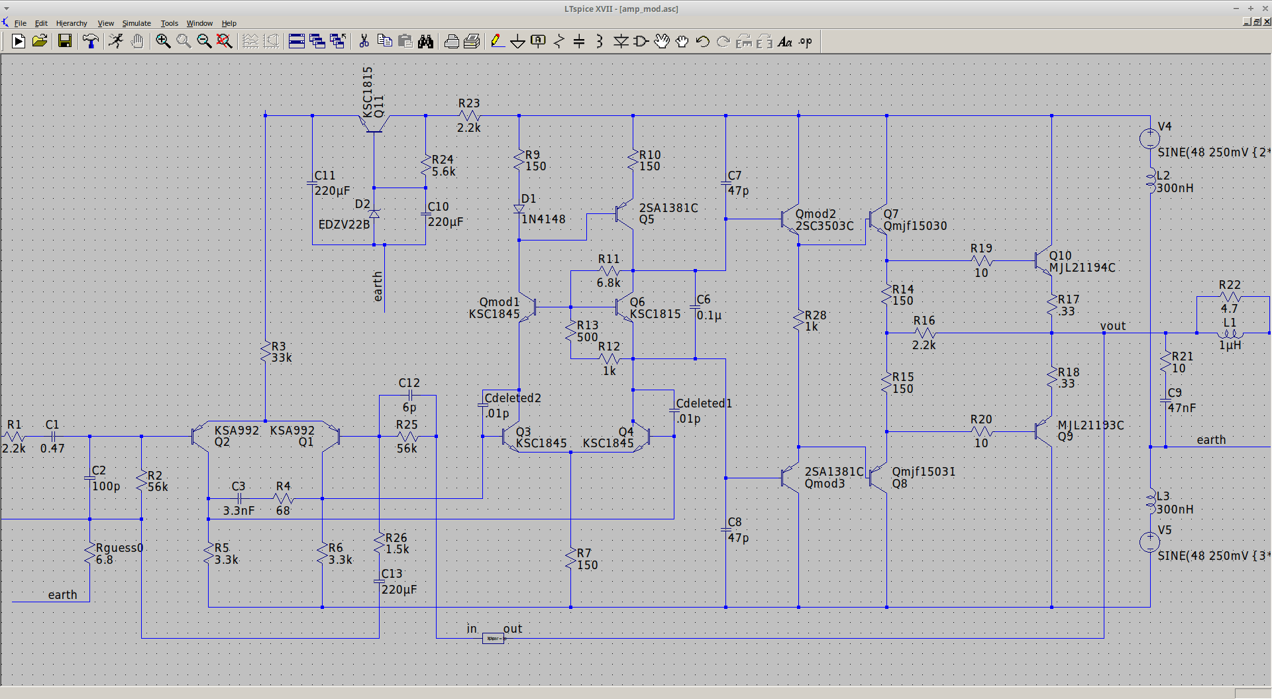
Task: Click the C13 220µF capacitor label
Action: click(399, 582)
